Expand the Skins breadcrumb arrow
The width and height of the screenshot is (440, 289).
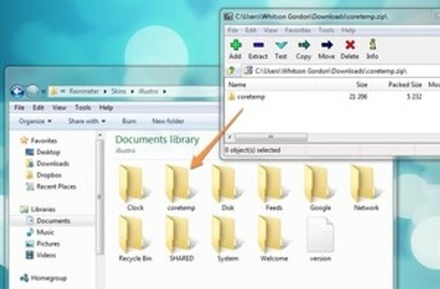pyautogui.click(x=132, y=92)
